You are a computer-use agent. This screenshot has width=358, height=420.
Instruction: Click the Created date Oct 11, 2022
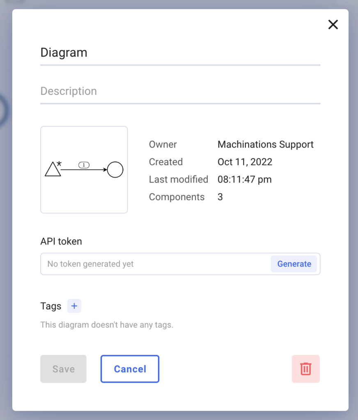245,162
